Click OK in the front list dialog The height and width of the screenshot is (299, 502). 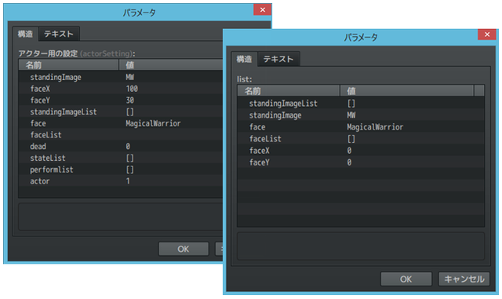[x=406, y=279]
